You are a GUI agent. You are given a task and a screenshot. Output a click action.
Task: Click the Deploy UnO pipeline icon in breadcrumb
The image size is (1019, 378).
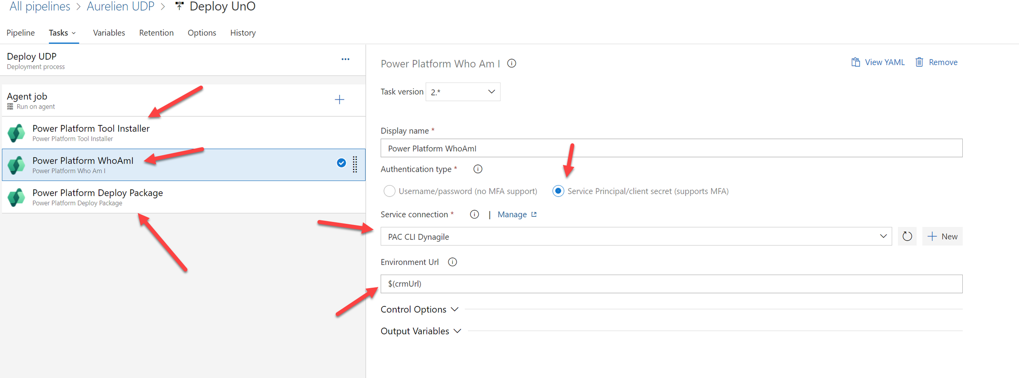(179, 6)
